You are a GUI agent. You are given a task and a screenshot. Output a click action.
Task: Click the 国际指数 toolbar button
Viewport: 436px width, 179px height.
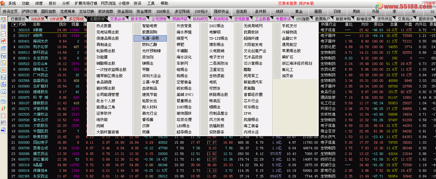[x=49, y=12]
